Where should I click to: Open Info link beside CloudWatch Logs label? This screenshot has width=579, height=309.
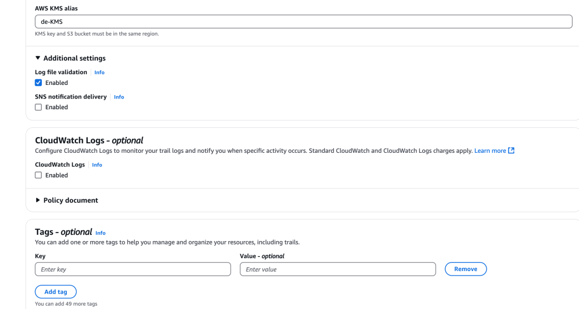tap(97, 165)
